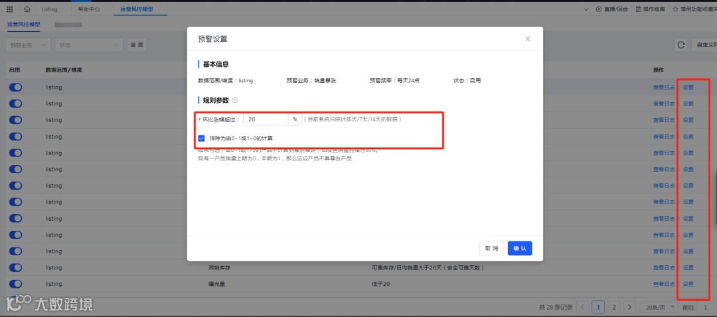Click the 前往 page jump input
The height and width of the screenshot is (317, 717).
pos(707,307)
